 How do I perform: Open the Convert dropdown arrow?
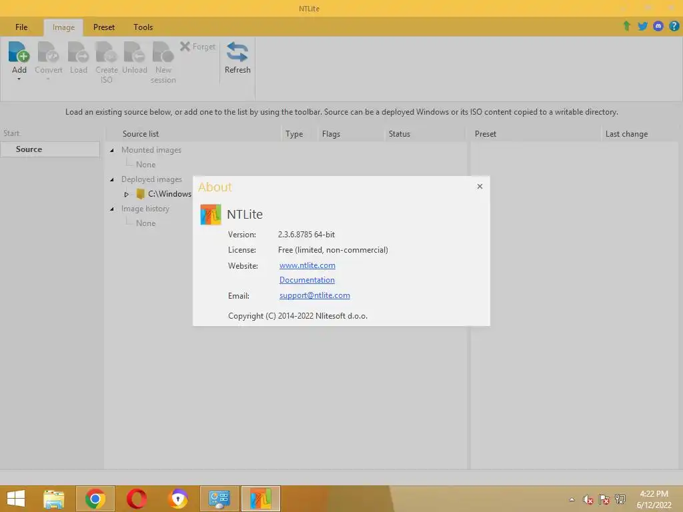48,79
